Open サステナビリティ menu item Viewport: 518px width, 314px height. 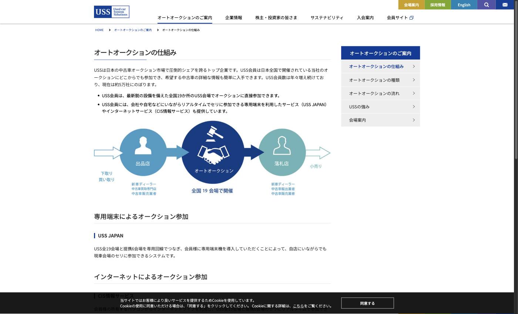click(327, 17)
